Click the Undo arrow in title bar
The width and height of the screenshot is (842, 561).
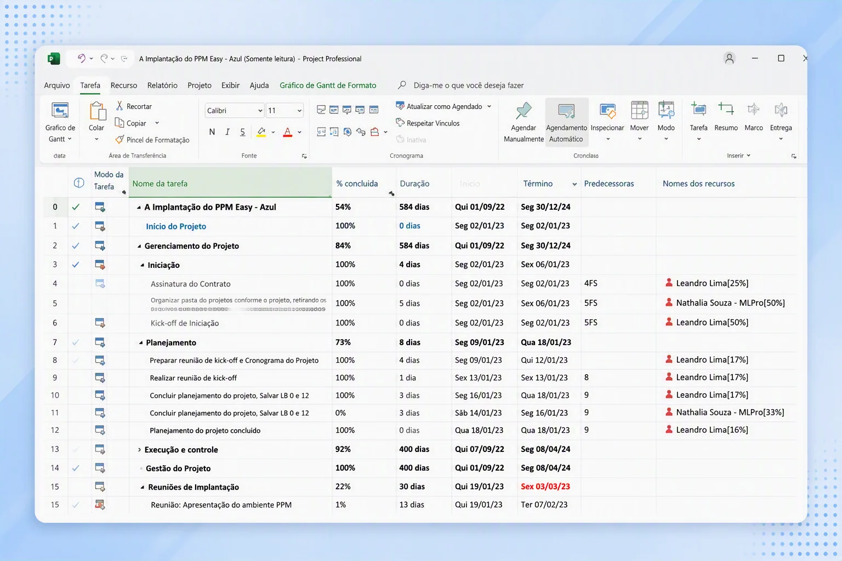point(82,58)
